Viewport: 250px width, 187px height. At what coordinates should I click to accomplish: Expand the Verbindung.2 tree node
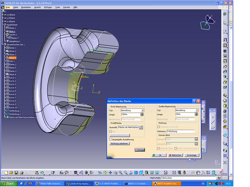click(5, 114)
